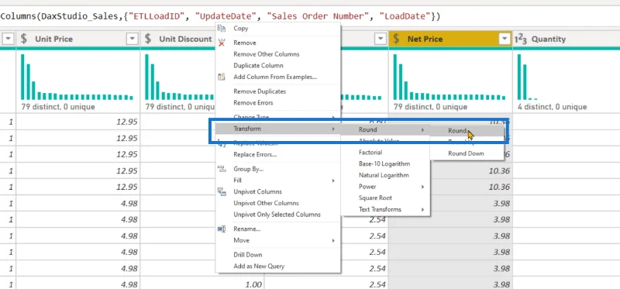Open Unit Price column filter dropdown
The width and height of the screenshot is (620, 289).
(x=132, y=39)
